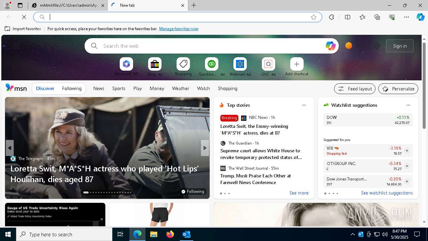Click Import favorites button
The width and height of the screenshot is (428, 241).
tap(23, 29)
